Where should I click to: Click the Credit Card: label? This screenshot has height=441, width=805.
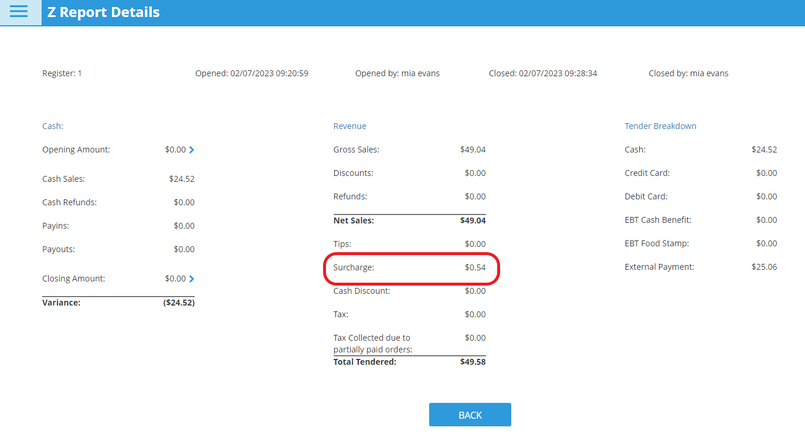(647, 173)
